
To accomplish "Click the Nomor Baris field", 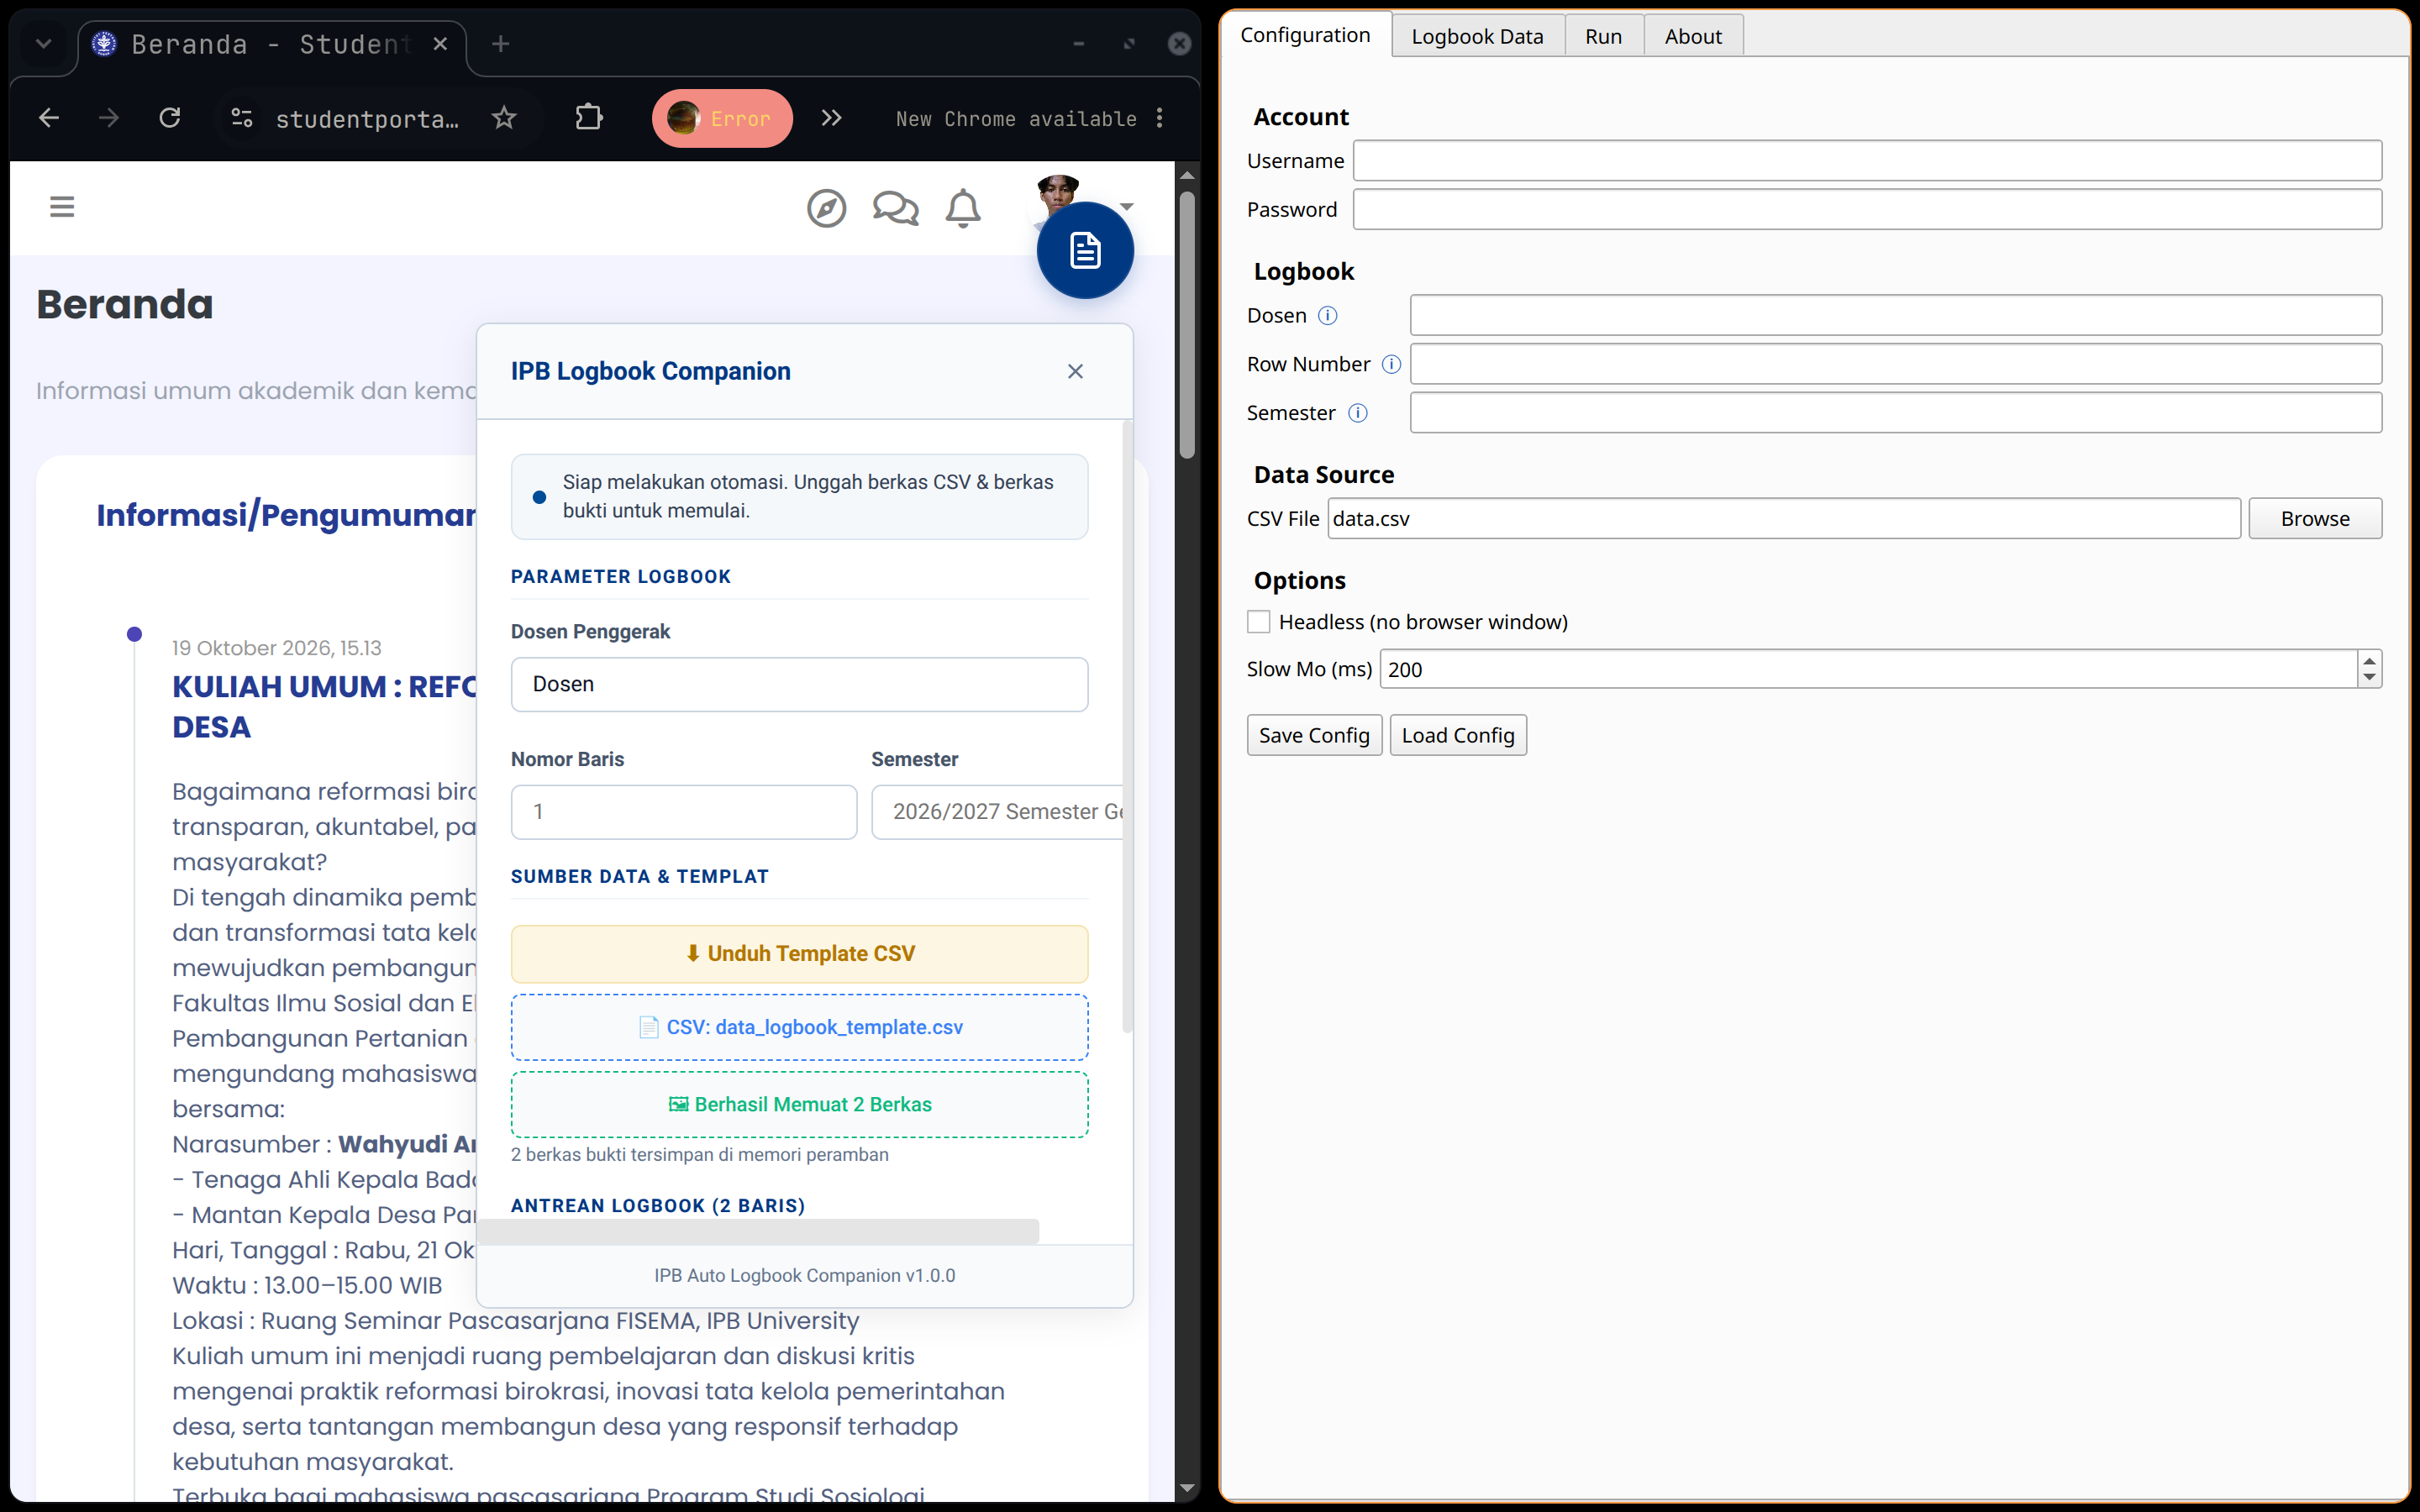I will pyautogui.click(x=684, y=812).
